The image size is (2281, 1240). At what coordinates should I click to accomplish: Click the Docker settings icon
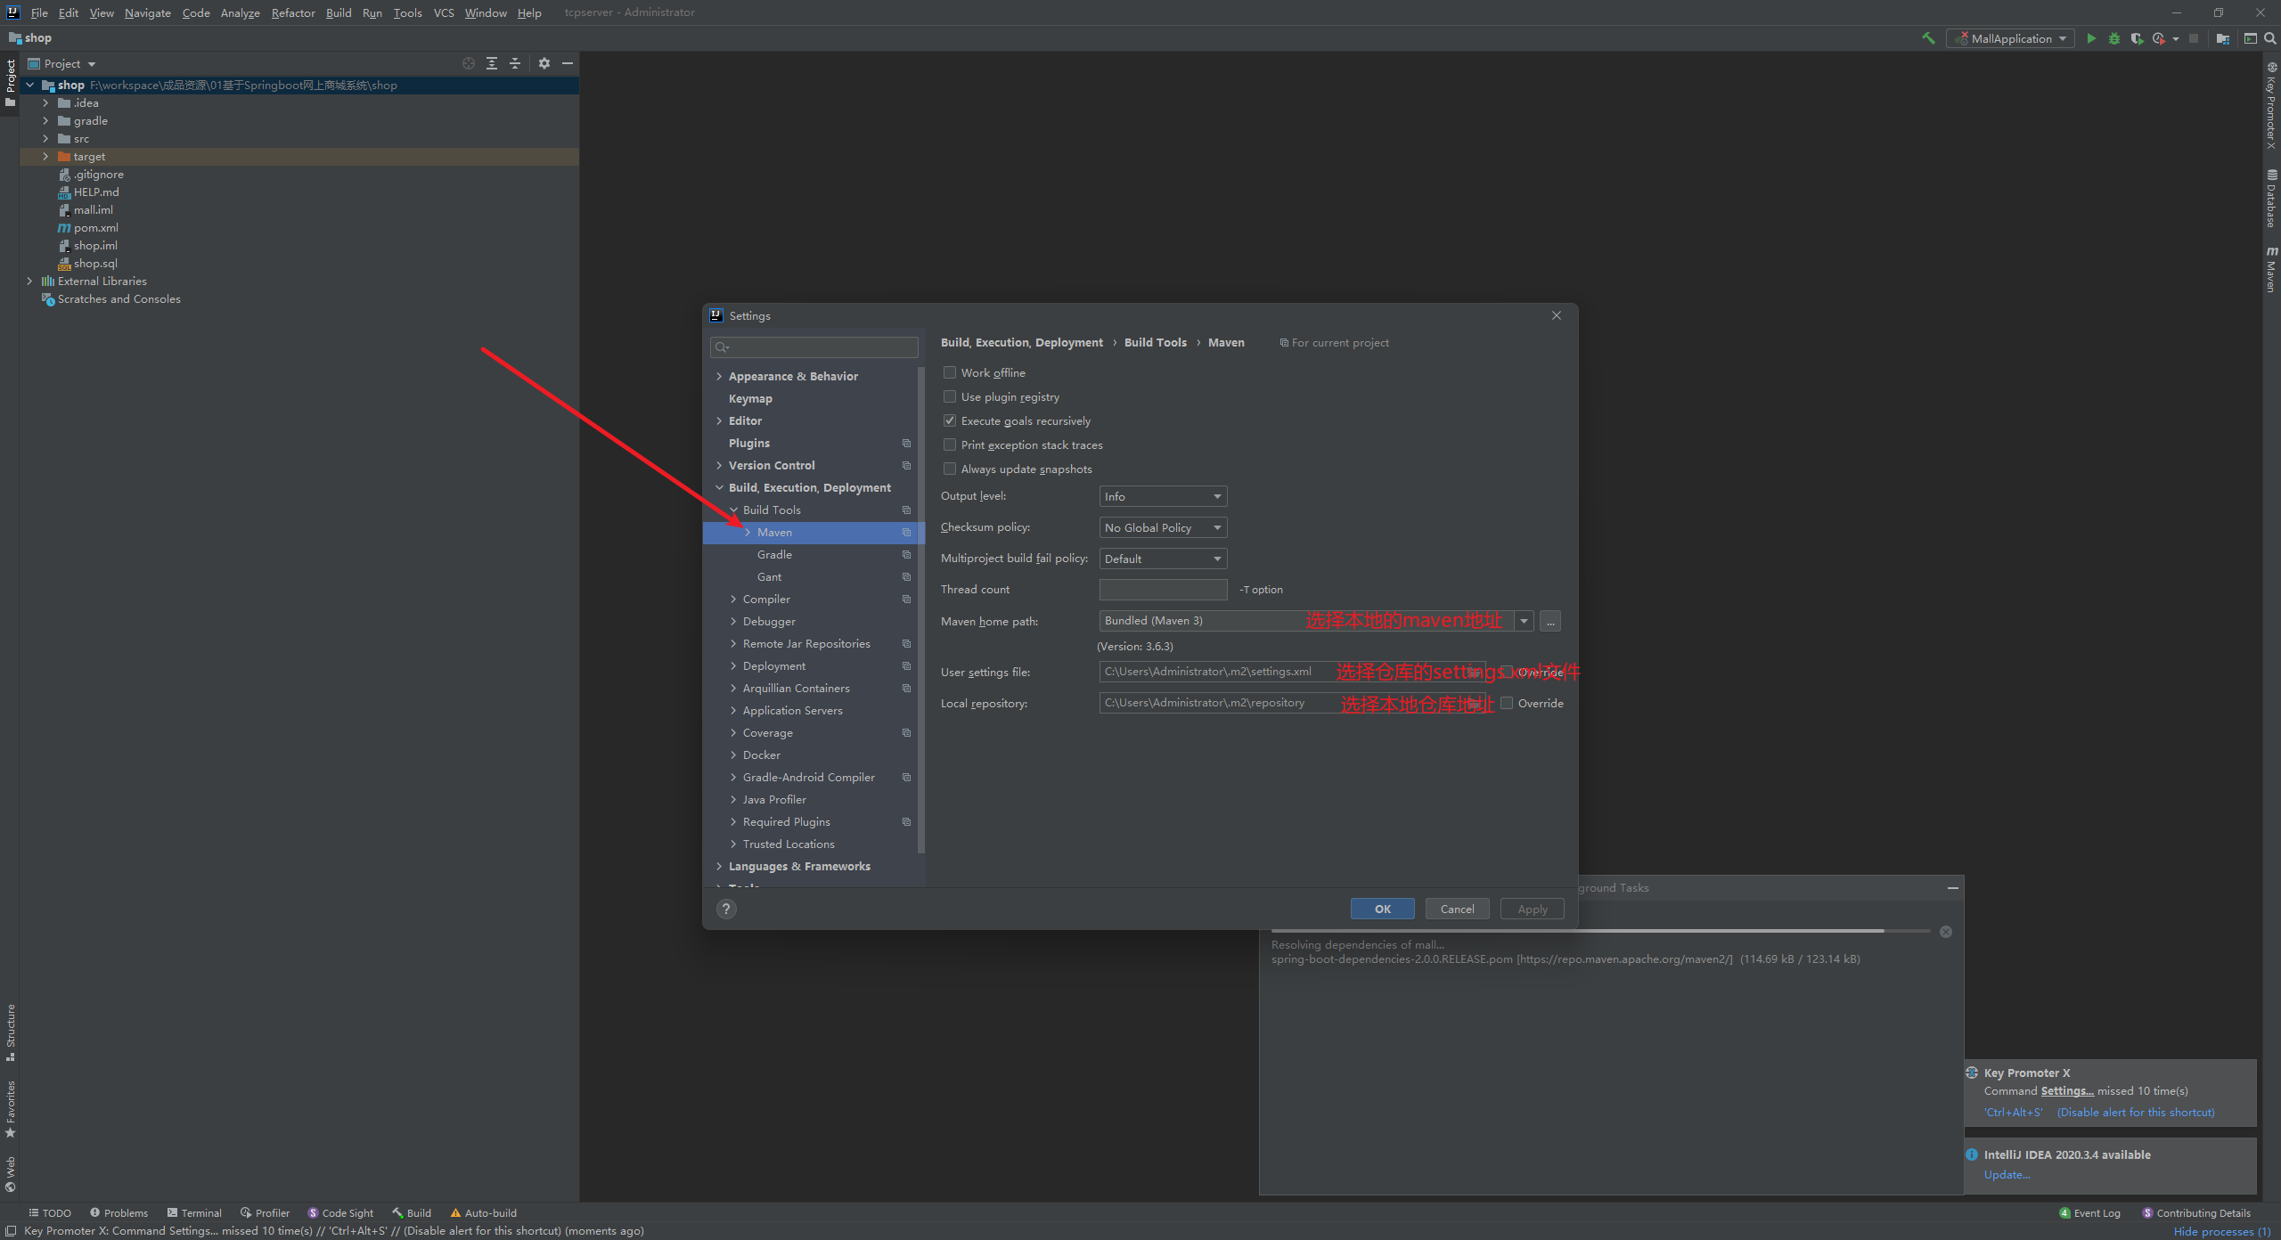[x=762, y=755]
